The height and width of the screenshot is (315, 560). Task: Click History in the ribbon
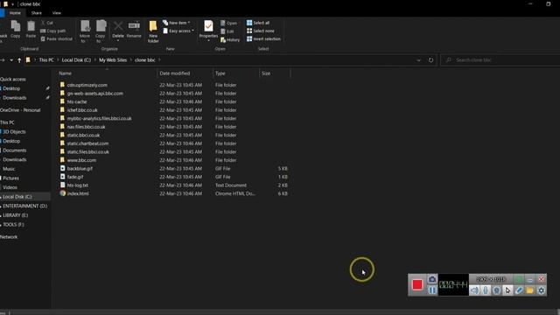click(230, 39)
